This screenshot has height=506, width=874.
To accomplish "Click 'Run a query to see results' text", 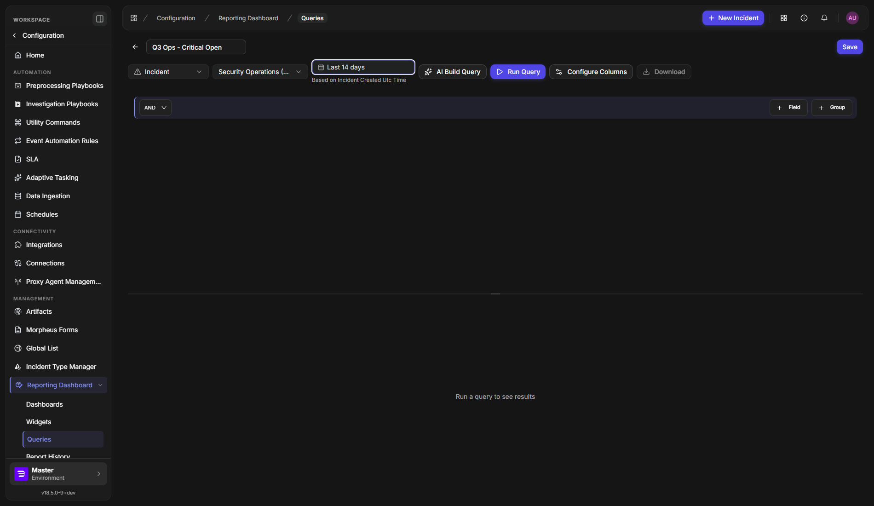I will pos(495,397).
